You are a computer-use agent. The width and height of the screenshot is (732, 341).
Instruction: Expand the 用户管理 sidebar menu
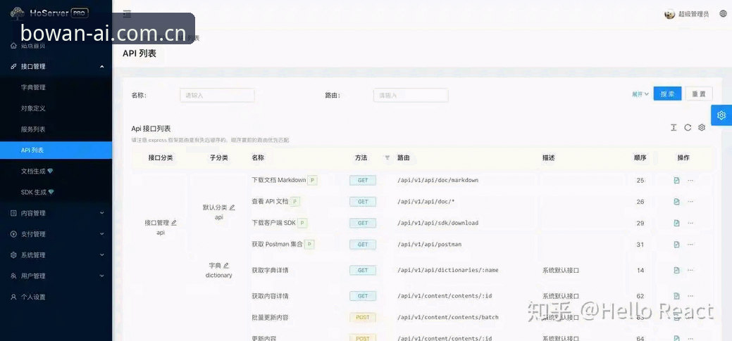56,276
